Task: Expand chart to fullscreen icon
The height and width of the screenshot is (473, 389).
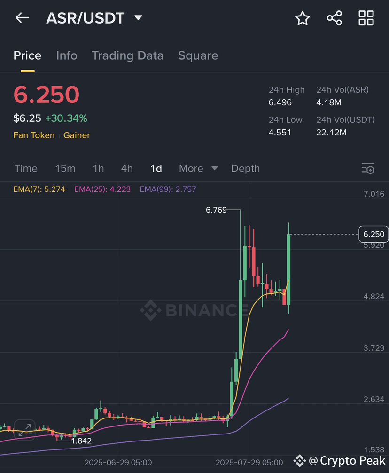Action: click(x=25, y=430)
